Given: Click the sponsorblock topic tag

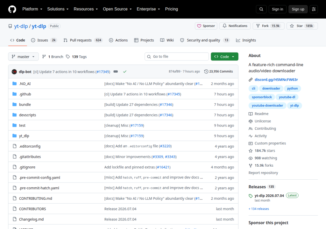Looking at the screenshot, I should (262, 97).
